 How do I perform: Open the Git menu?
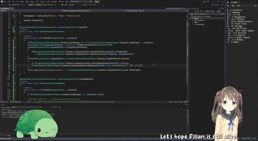[x=17, y=2]
